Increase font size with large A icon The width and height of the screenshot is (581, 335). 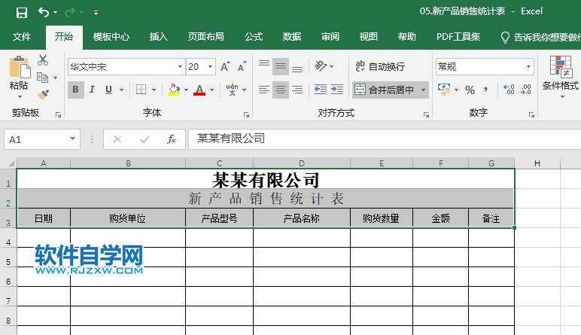[225, 67]
